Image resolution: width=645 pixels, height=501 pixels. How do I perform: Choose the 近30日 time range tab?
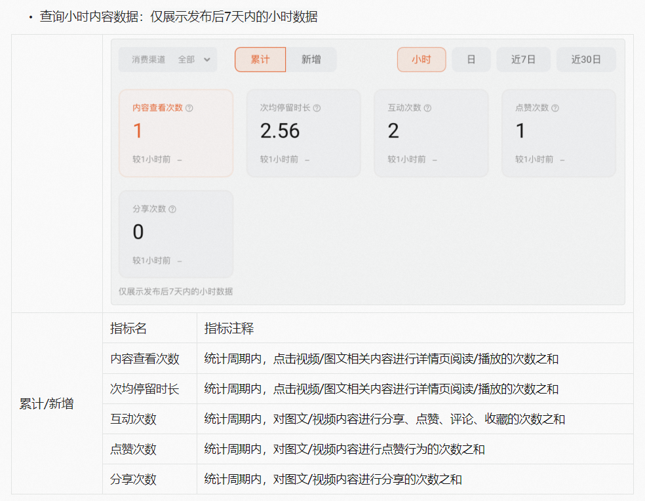coord(586,60)
